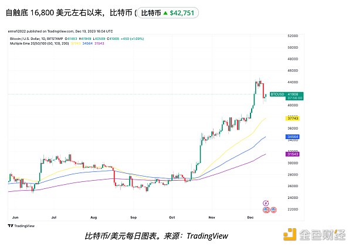Click the 44000 level on price axis
The image size is (352, 247).
(x=292, y=82)
